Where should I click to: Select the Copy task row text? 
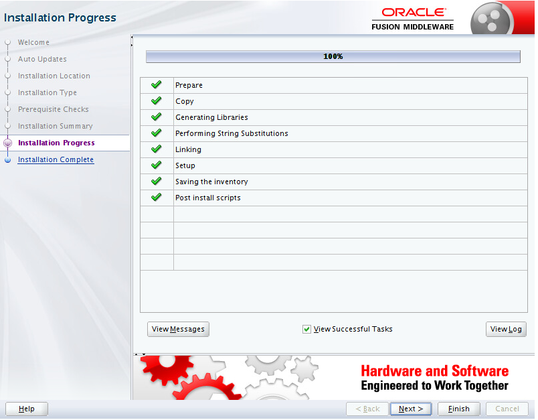click(185, 101)
